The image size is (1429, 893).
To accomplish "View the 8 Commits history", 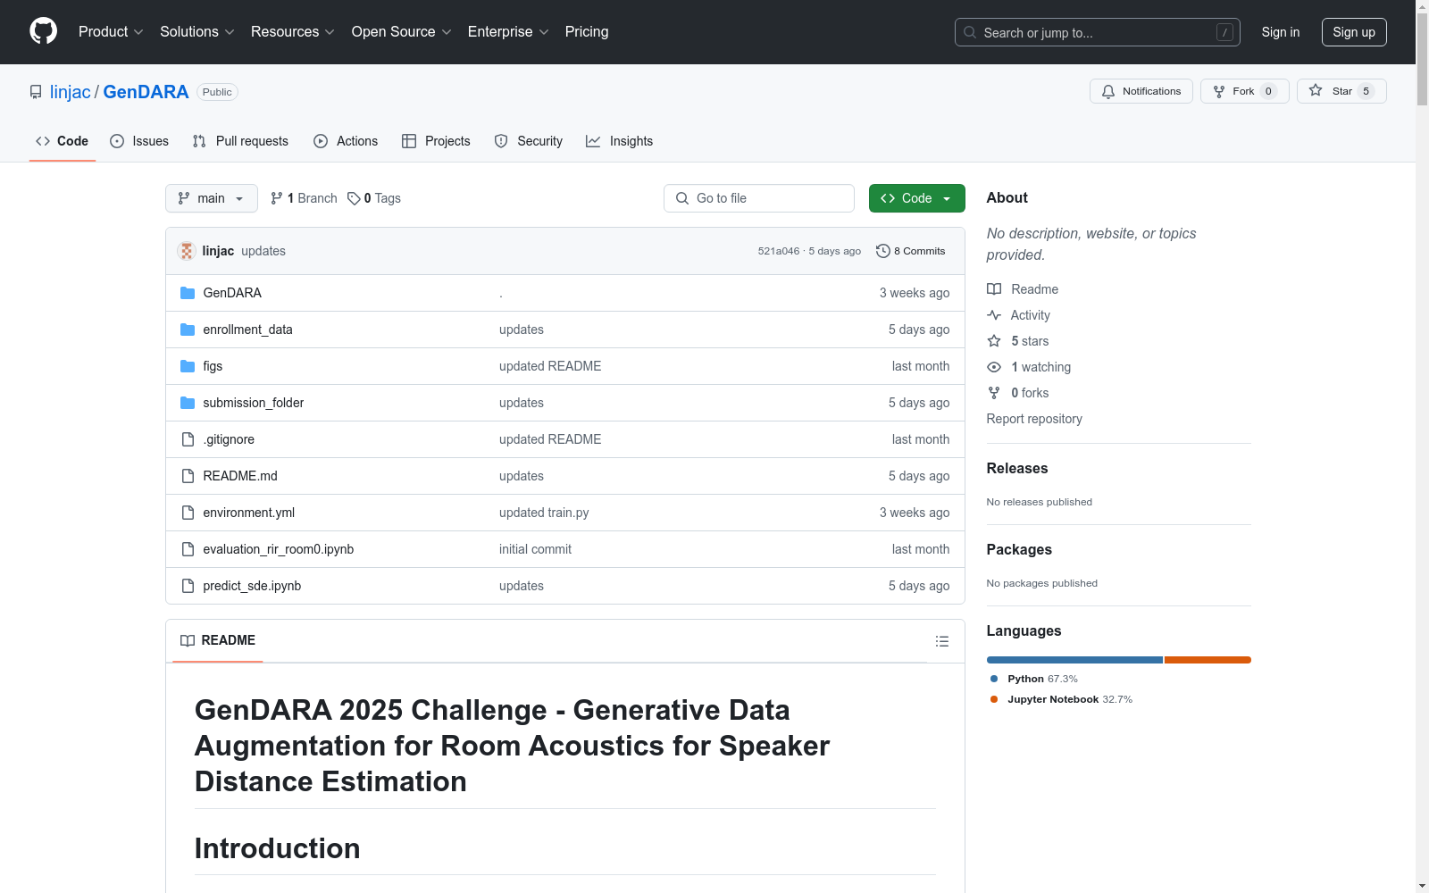I will point(911,251).
